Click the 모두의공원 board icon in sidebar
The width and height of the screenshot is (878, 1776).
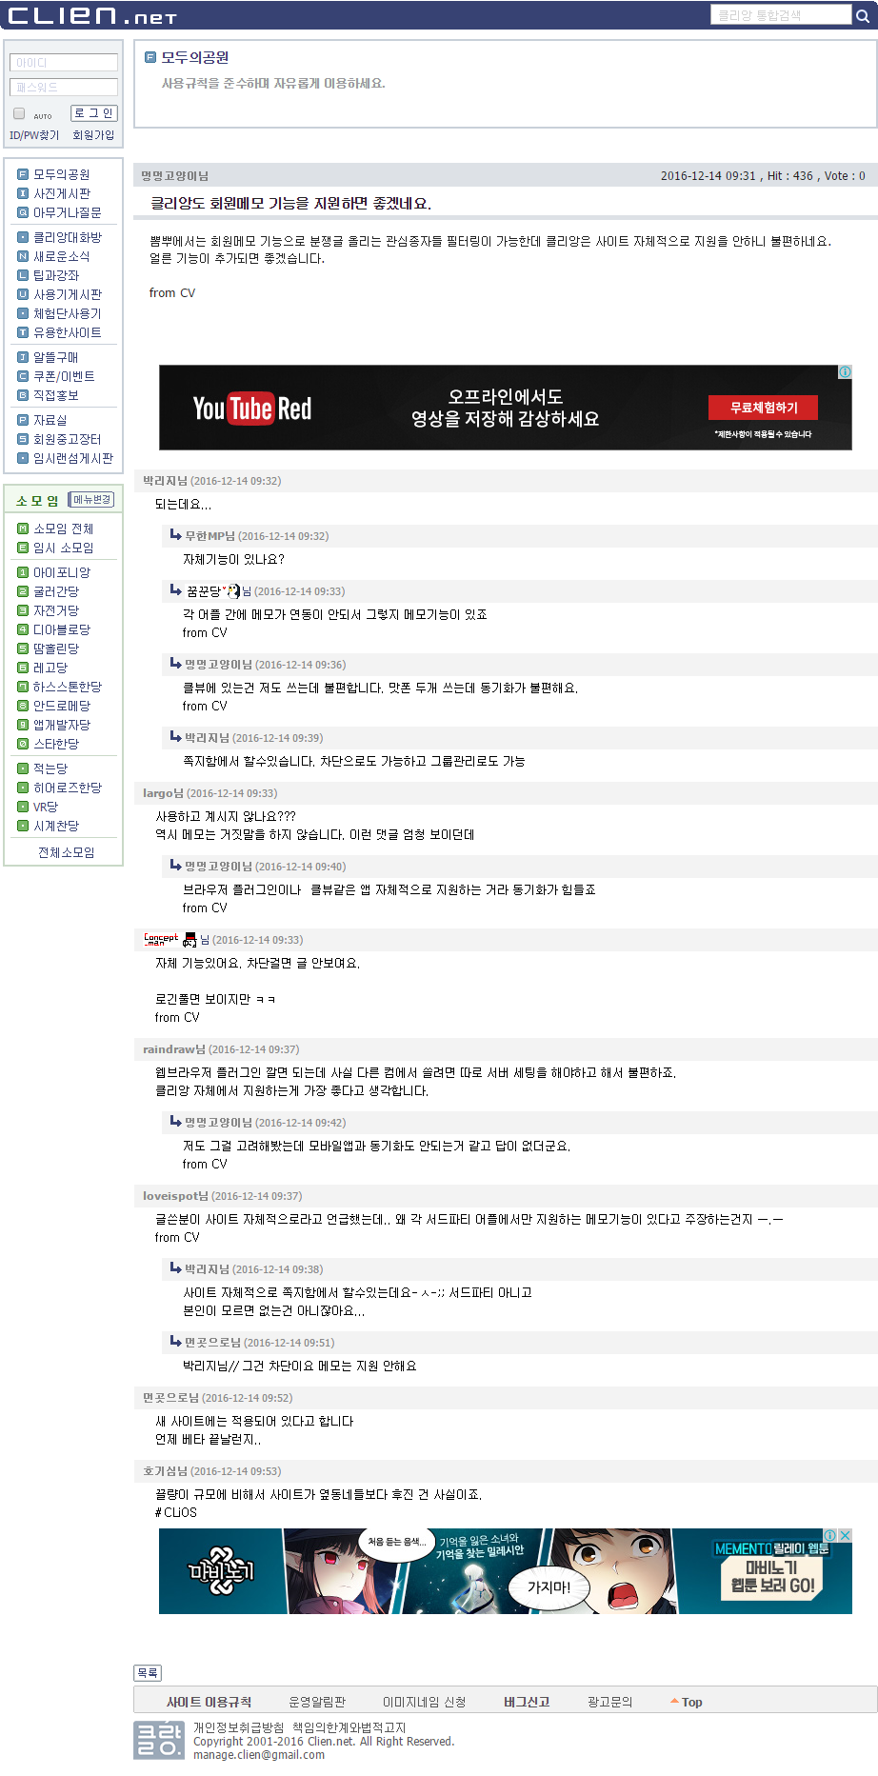click(23, 174)
